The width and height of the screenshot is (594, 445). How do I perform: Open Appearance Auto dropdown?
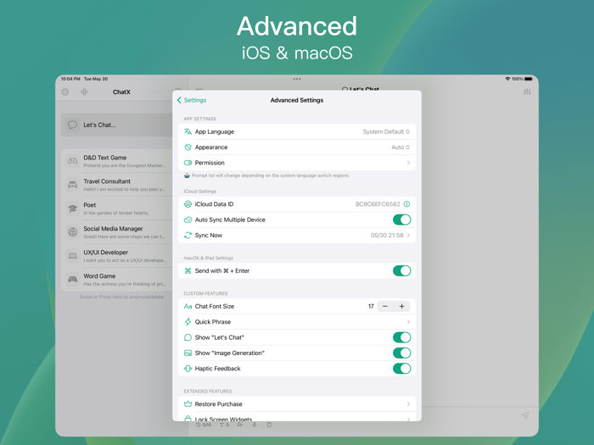click(x=401, y=147)
